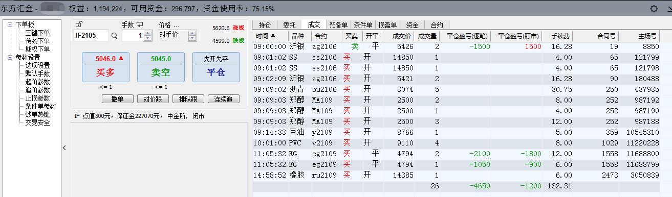This screenshot has width=672, height=197.
Task: Increase lot count with the up arrow
Action: point(148,33)
